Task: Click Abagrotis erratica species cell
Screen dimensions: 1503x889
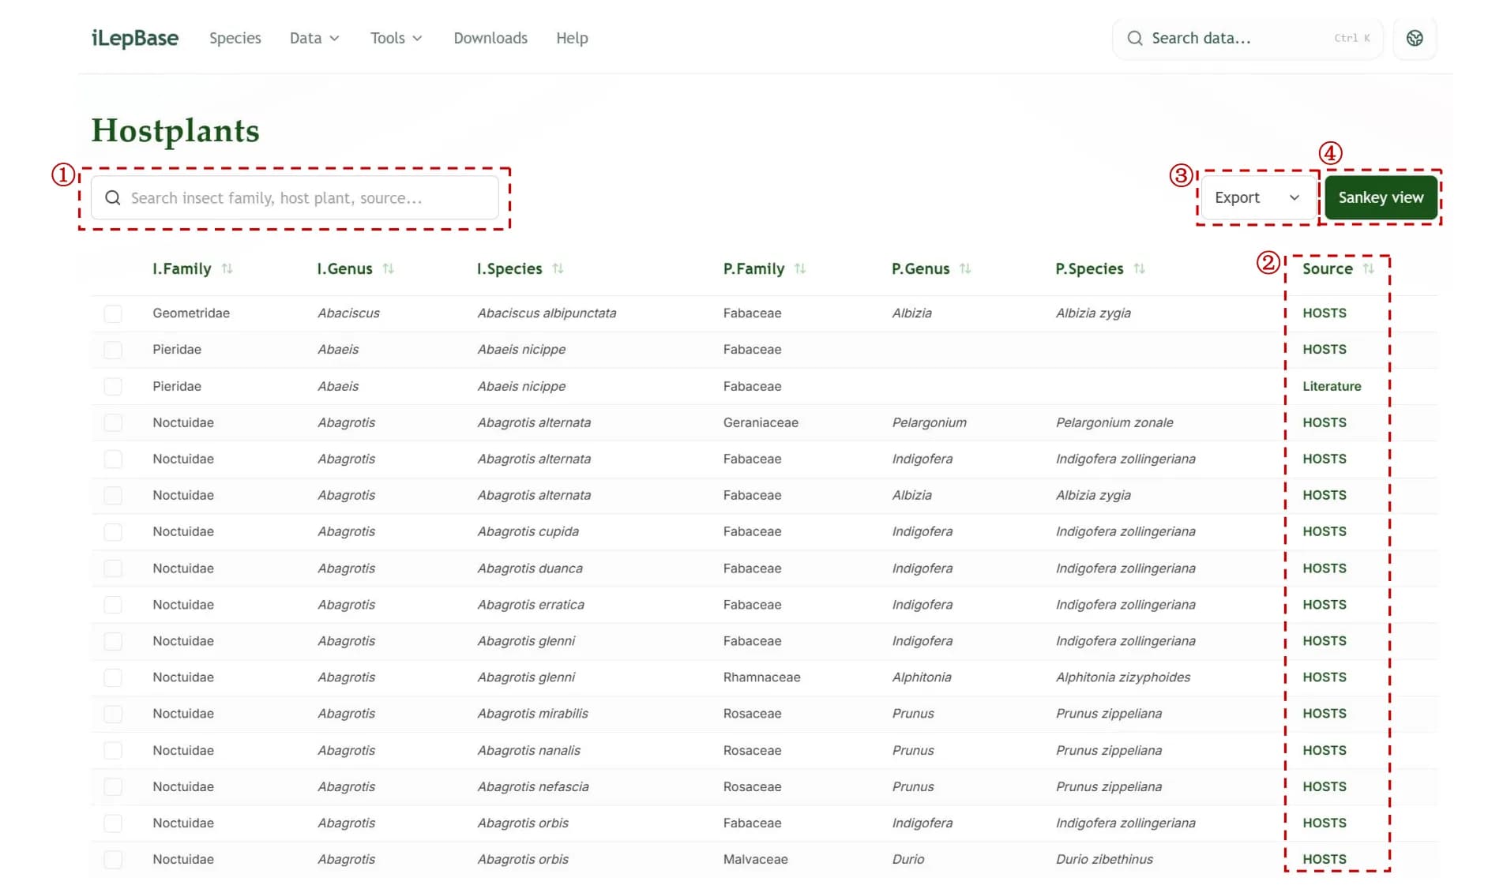Action: (531, 605)
